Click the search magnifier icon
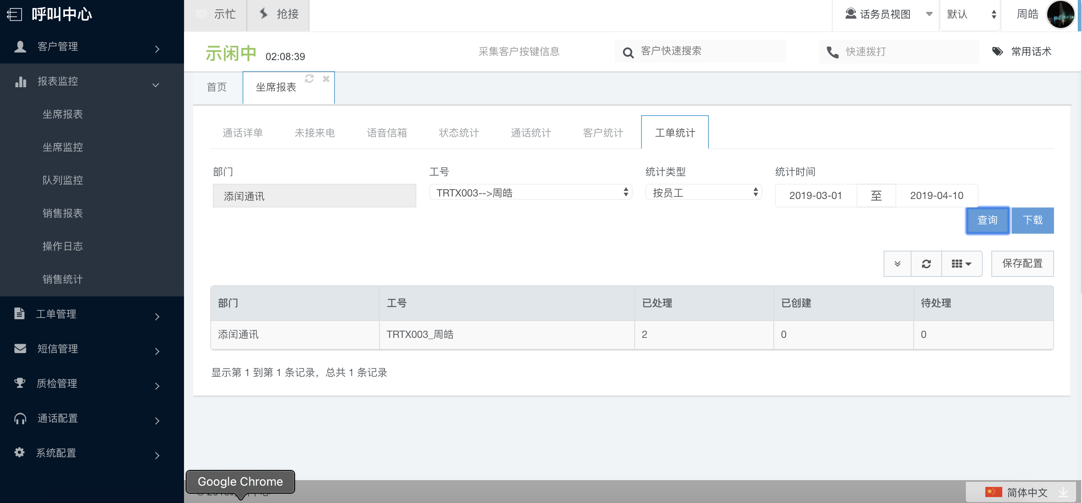This screenshot has height=503, width=1082. [x=628, y=53]
